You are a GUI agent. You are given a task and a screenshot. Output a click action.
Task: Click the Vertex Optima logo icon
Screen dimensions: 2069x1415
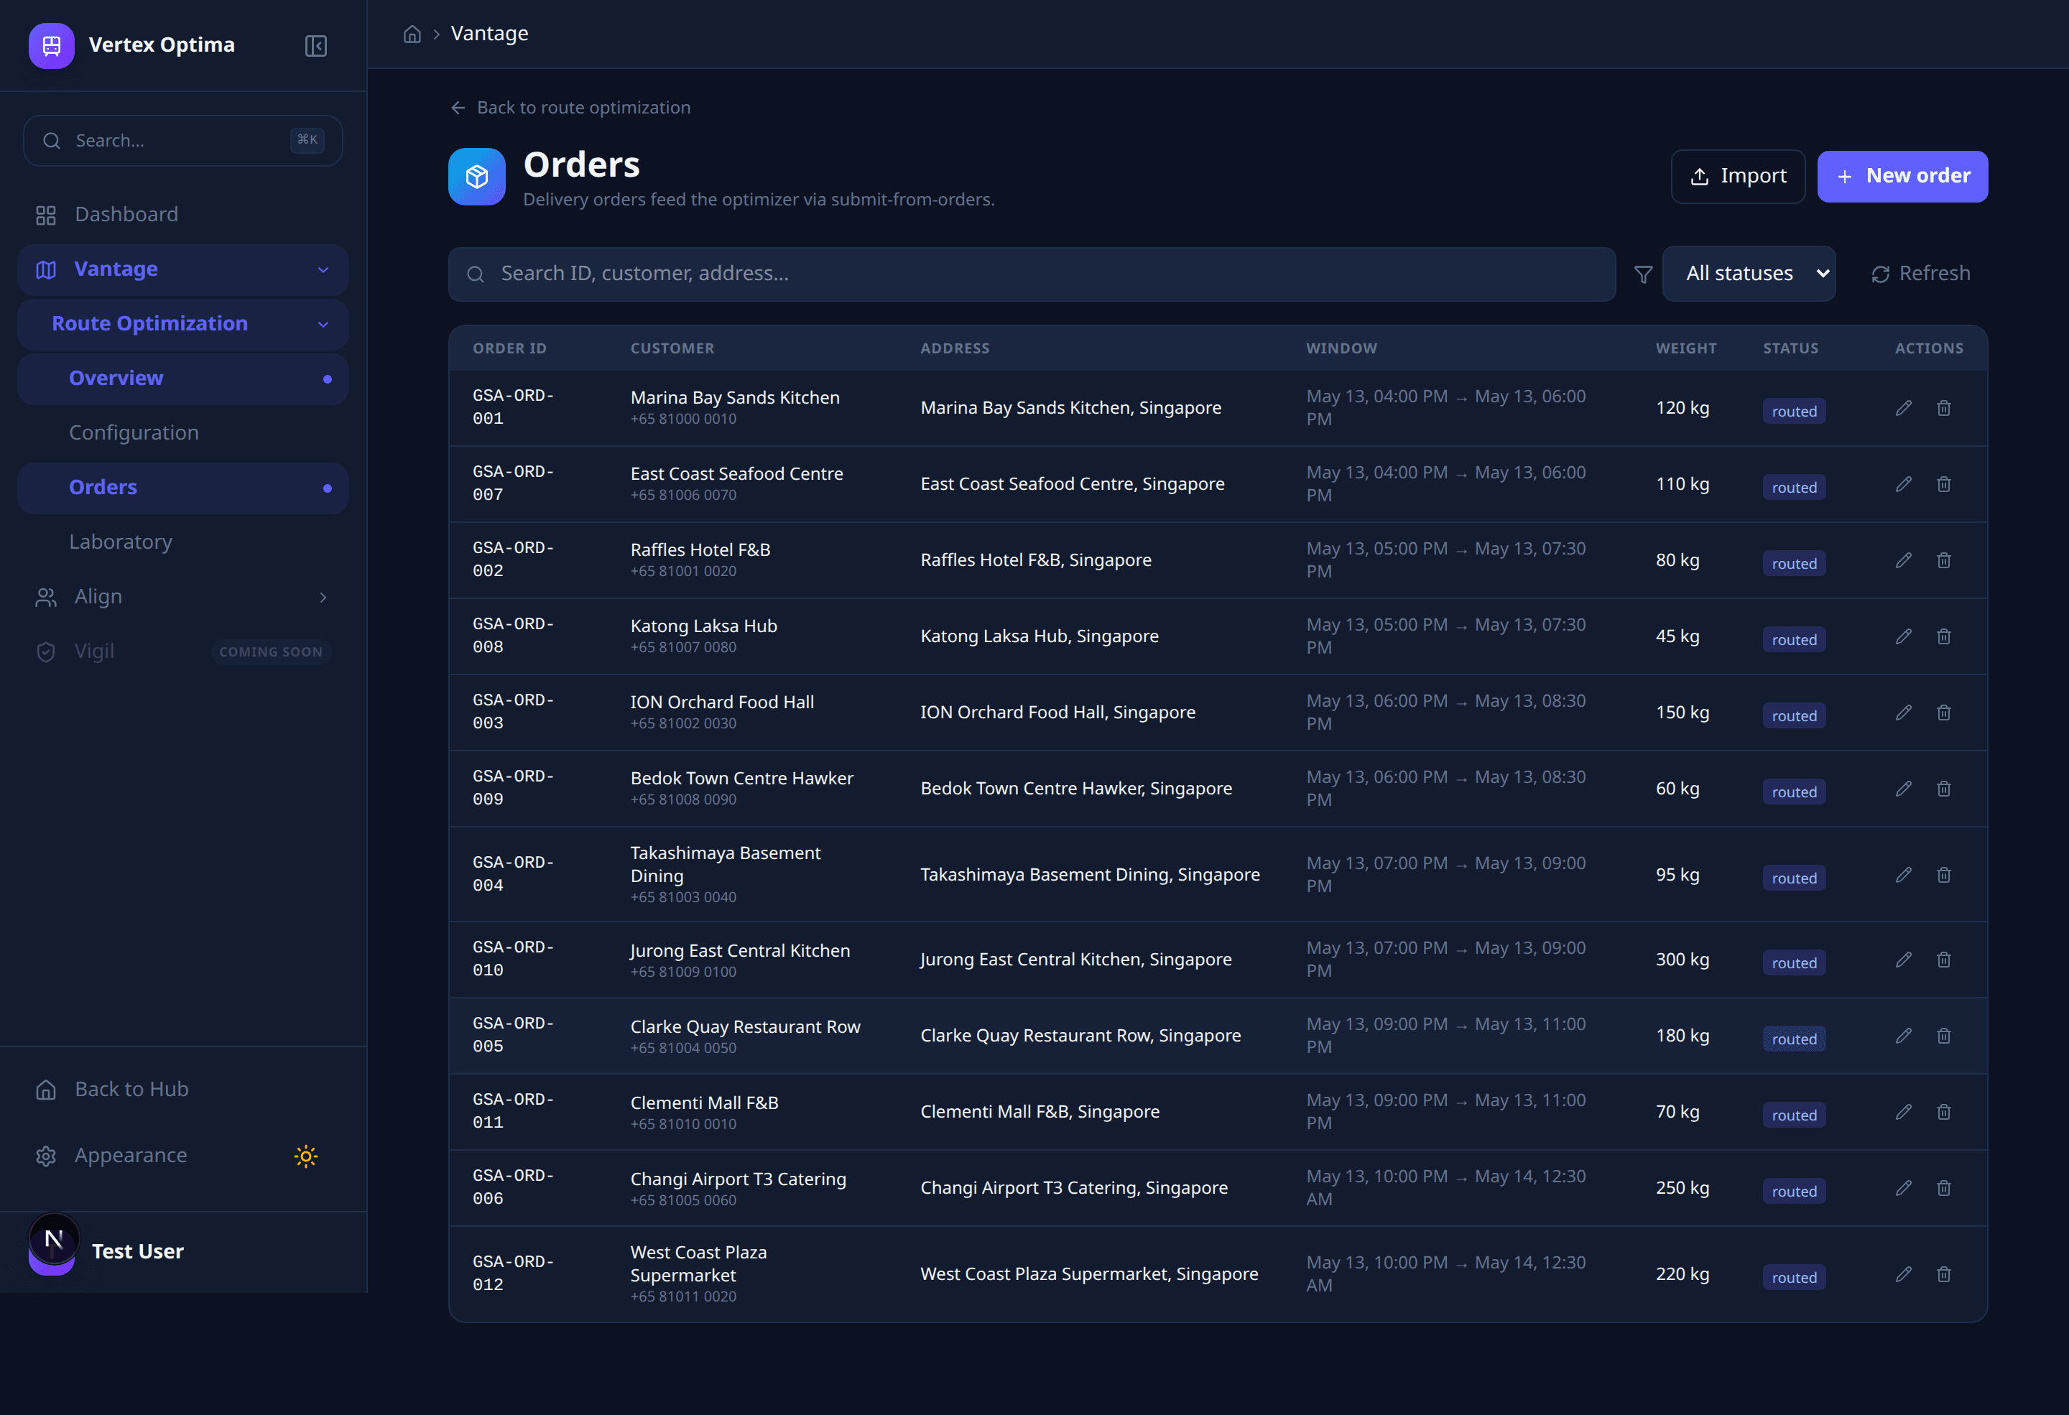[52, 45]
